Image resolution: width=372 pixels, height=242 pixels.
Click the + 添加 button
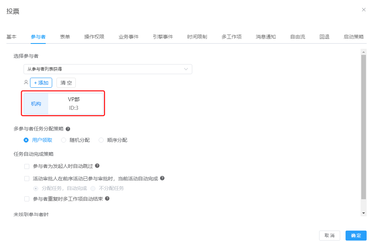pos(41,83)
